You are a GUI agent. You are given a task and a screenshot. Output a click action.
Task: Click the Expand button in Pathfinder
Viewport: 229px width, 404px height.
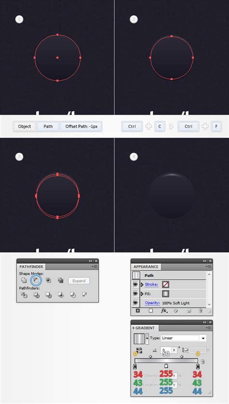(79, 281)
